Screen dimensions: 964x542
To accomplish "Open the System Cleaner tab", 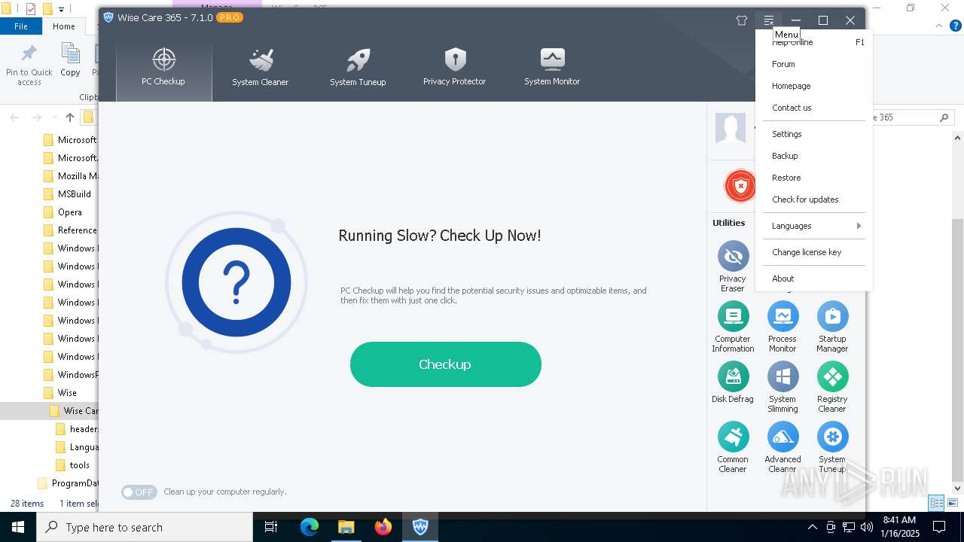I will coord(261,68).
